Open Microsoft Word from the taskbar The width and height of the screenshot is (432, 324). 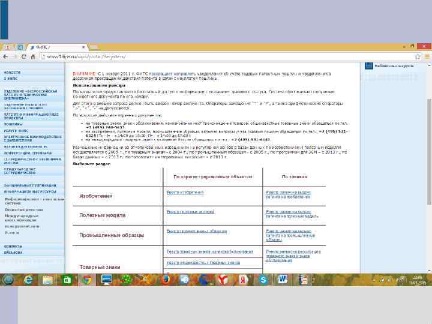[x=283, y=280]
